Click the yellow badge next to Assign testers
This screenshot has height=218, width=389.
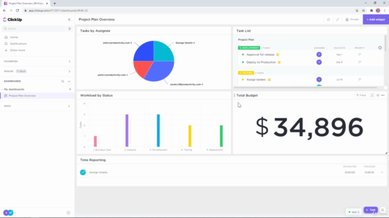point(269,79)
